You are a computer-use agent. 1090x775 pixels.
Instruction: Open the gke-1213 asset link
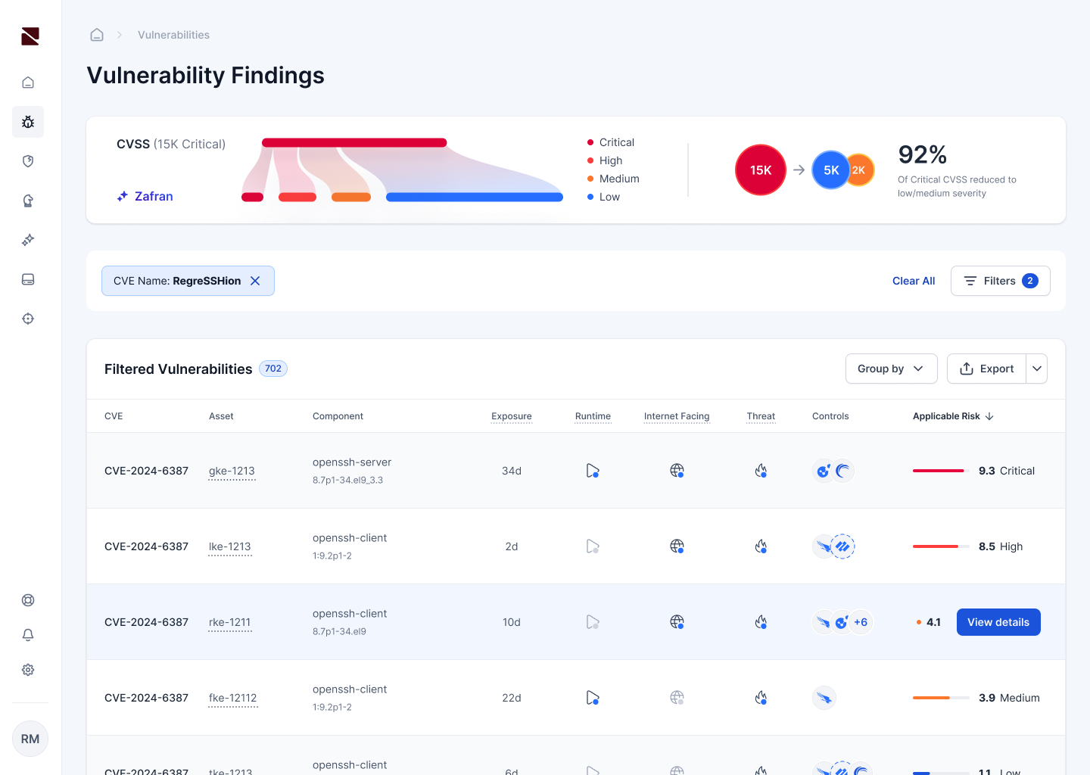pos(232,471)
